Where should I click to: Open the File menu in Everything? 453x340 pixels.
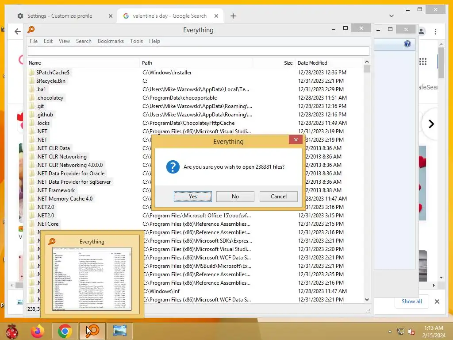click(34, 41)
